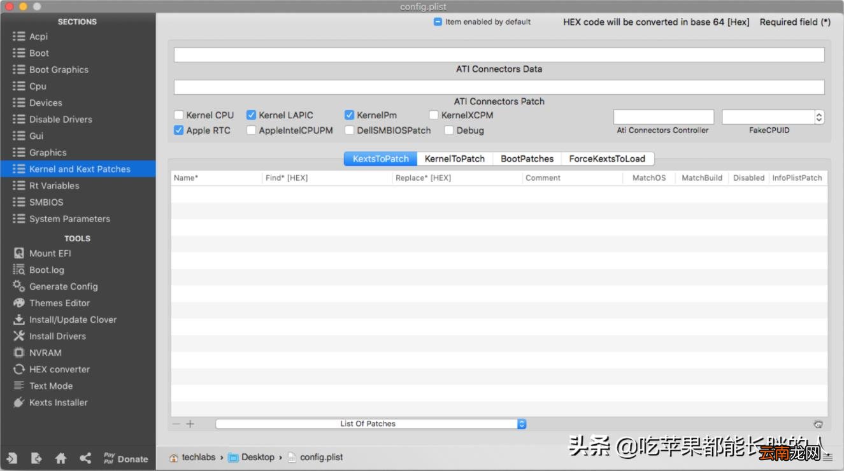Uncheck the Kernel LAPIC checkbox
This screenshot has width=844, height=471.
pyautogui.click(x=252, y=115)
